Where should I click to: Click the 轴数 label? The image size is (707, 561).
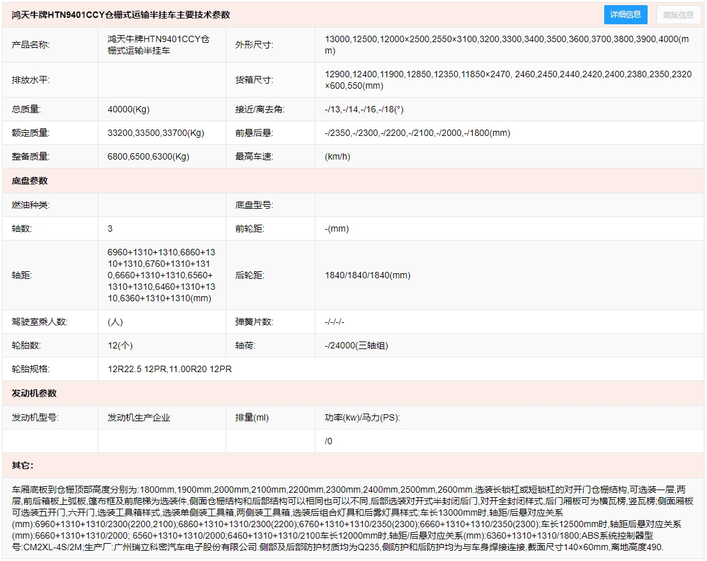point(22,228)
